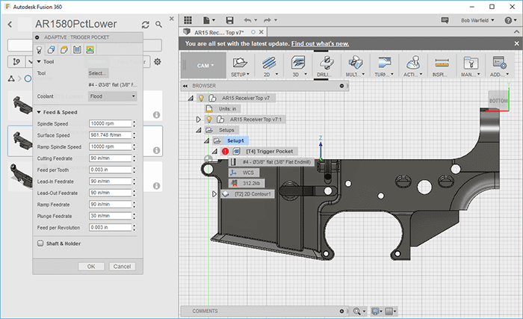The height and width of the screenshot is (319, 523).
Task: Open the MULTI-AXIS menu
Action: (x=355, y=66)
